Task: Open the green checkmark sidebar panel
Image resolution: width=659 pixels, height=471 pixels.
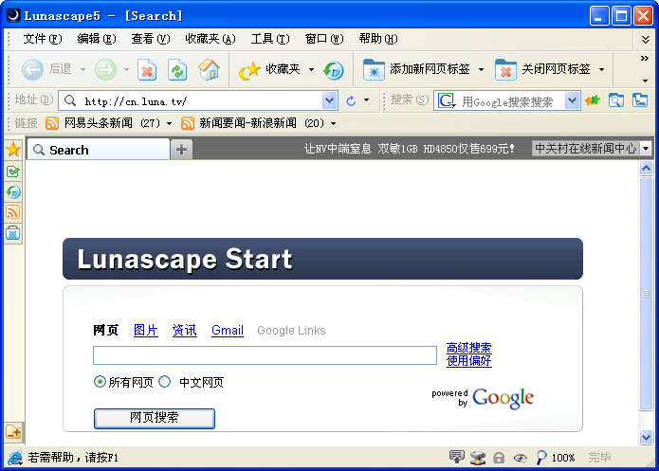Action: tap(13, 172)
